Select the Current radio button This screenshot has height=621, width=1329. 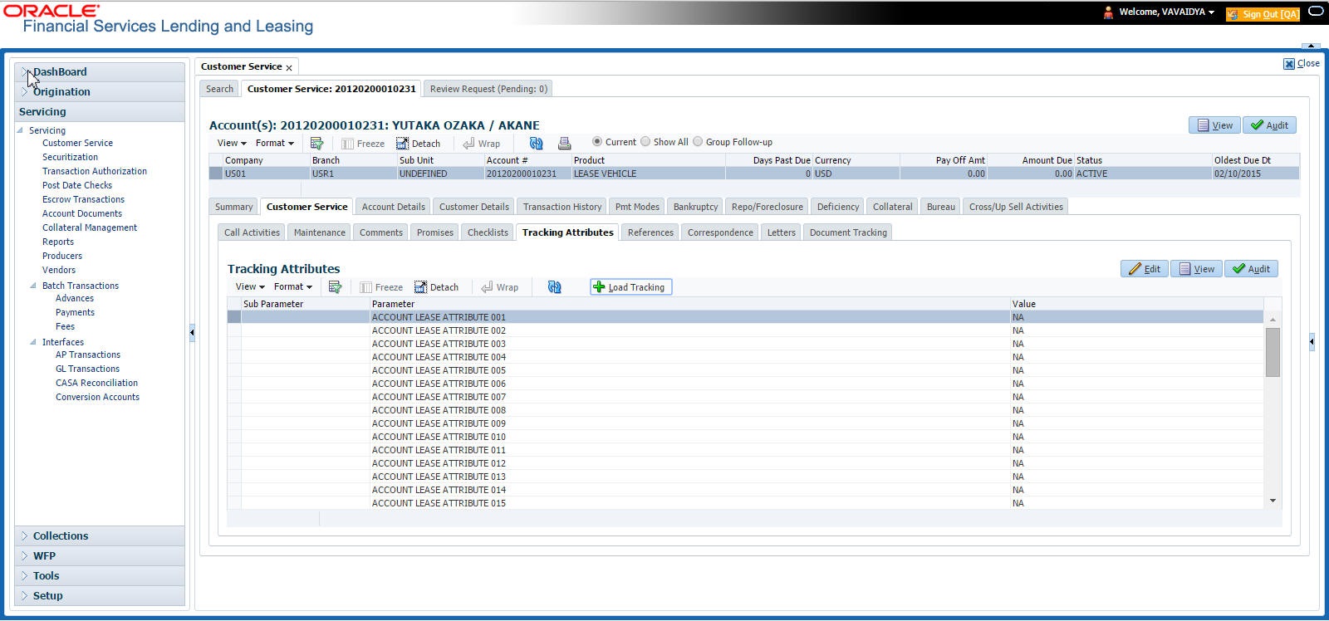click(x=596, y=141)
